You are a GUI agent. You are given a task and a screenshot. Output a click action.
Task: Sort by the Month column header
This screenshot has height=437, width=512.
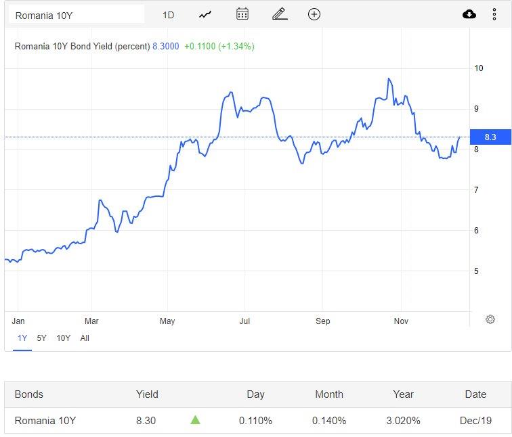click(329, 394)
